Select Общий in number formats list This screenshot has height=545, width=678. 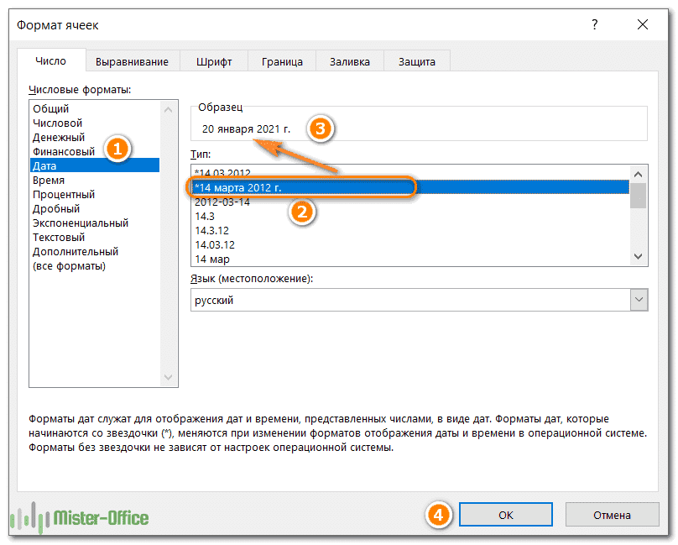click(x=51, y=108)
